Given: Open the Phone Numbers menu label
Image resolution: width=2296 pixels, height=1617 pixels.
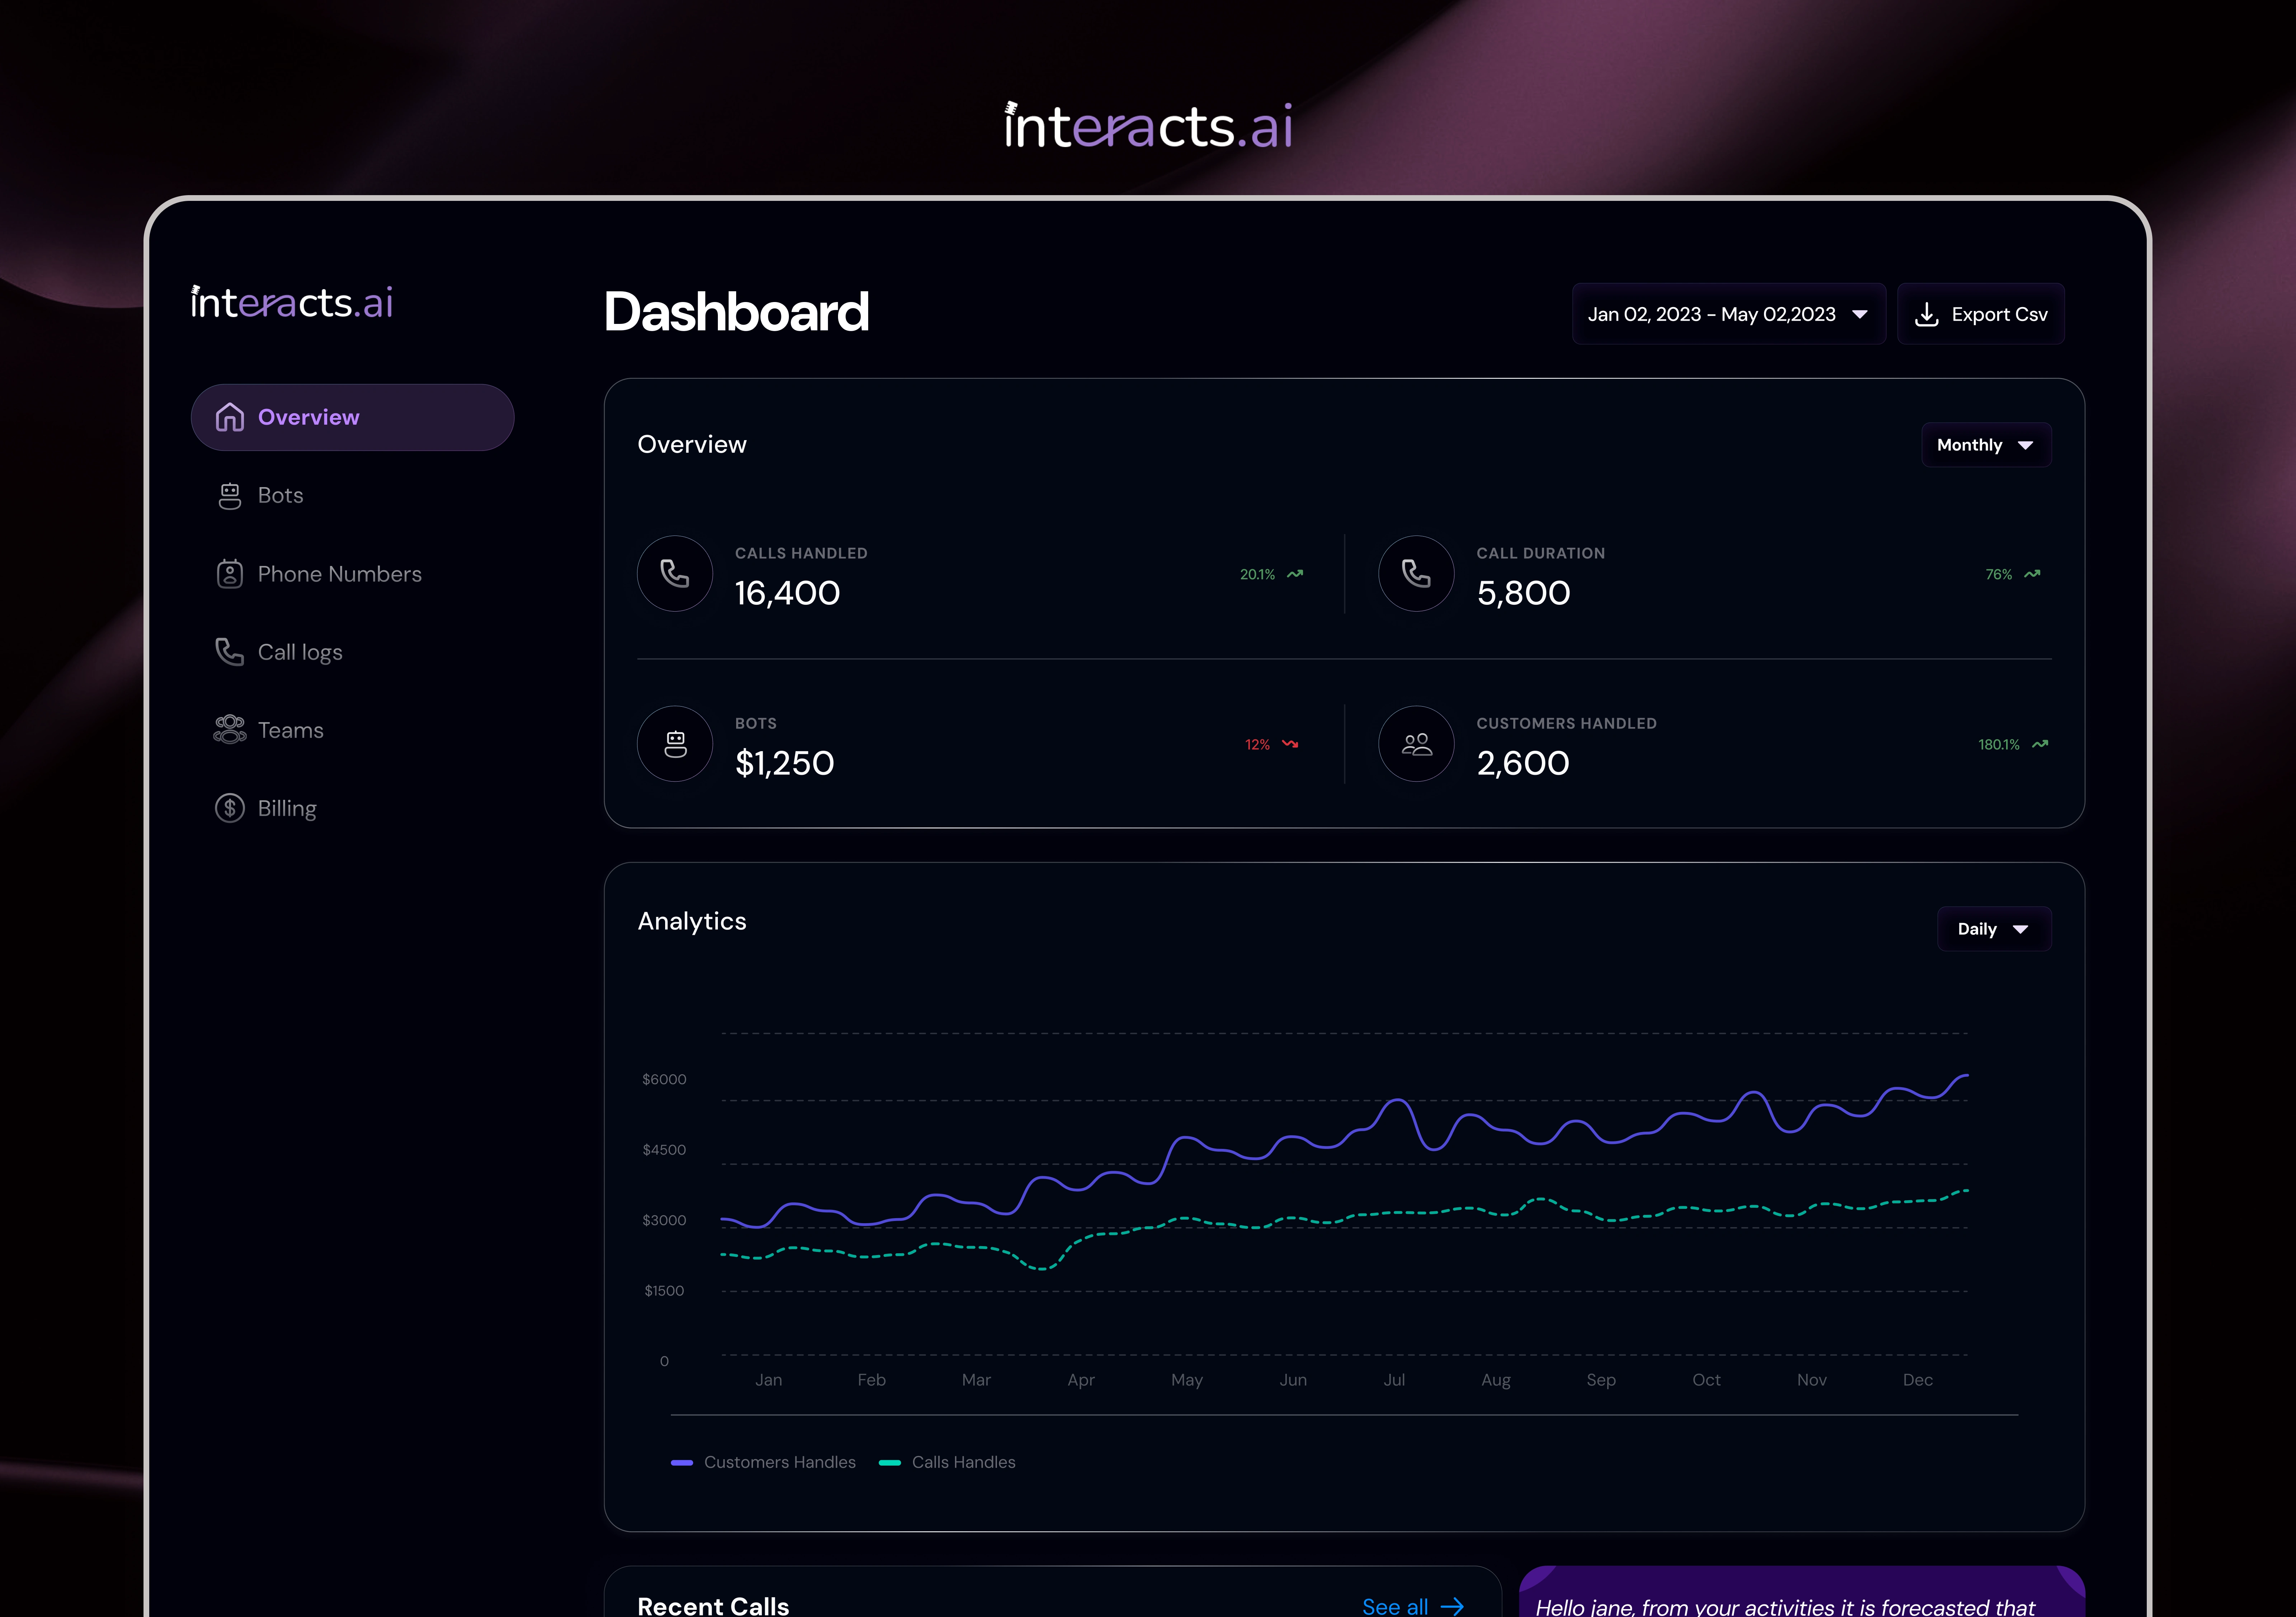Looking at the screenshot, I should (340, 574).
